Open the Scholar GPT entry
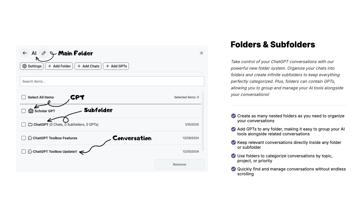The image size is (363, 217). [45, 111]
